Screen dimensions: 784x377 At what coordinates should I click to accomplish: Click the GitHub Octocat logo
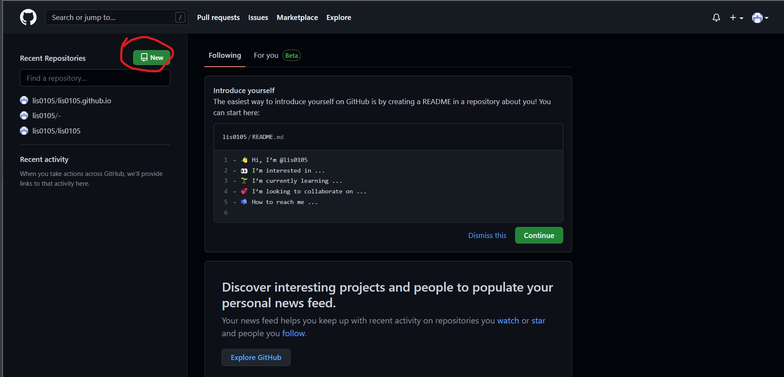(x=28, y=17)
